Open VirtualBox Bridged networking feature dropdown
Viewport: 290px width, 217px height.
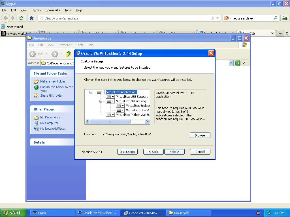pyautogui.click(x=120, y=106)
